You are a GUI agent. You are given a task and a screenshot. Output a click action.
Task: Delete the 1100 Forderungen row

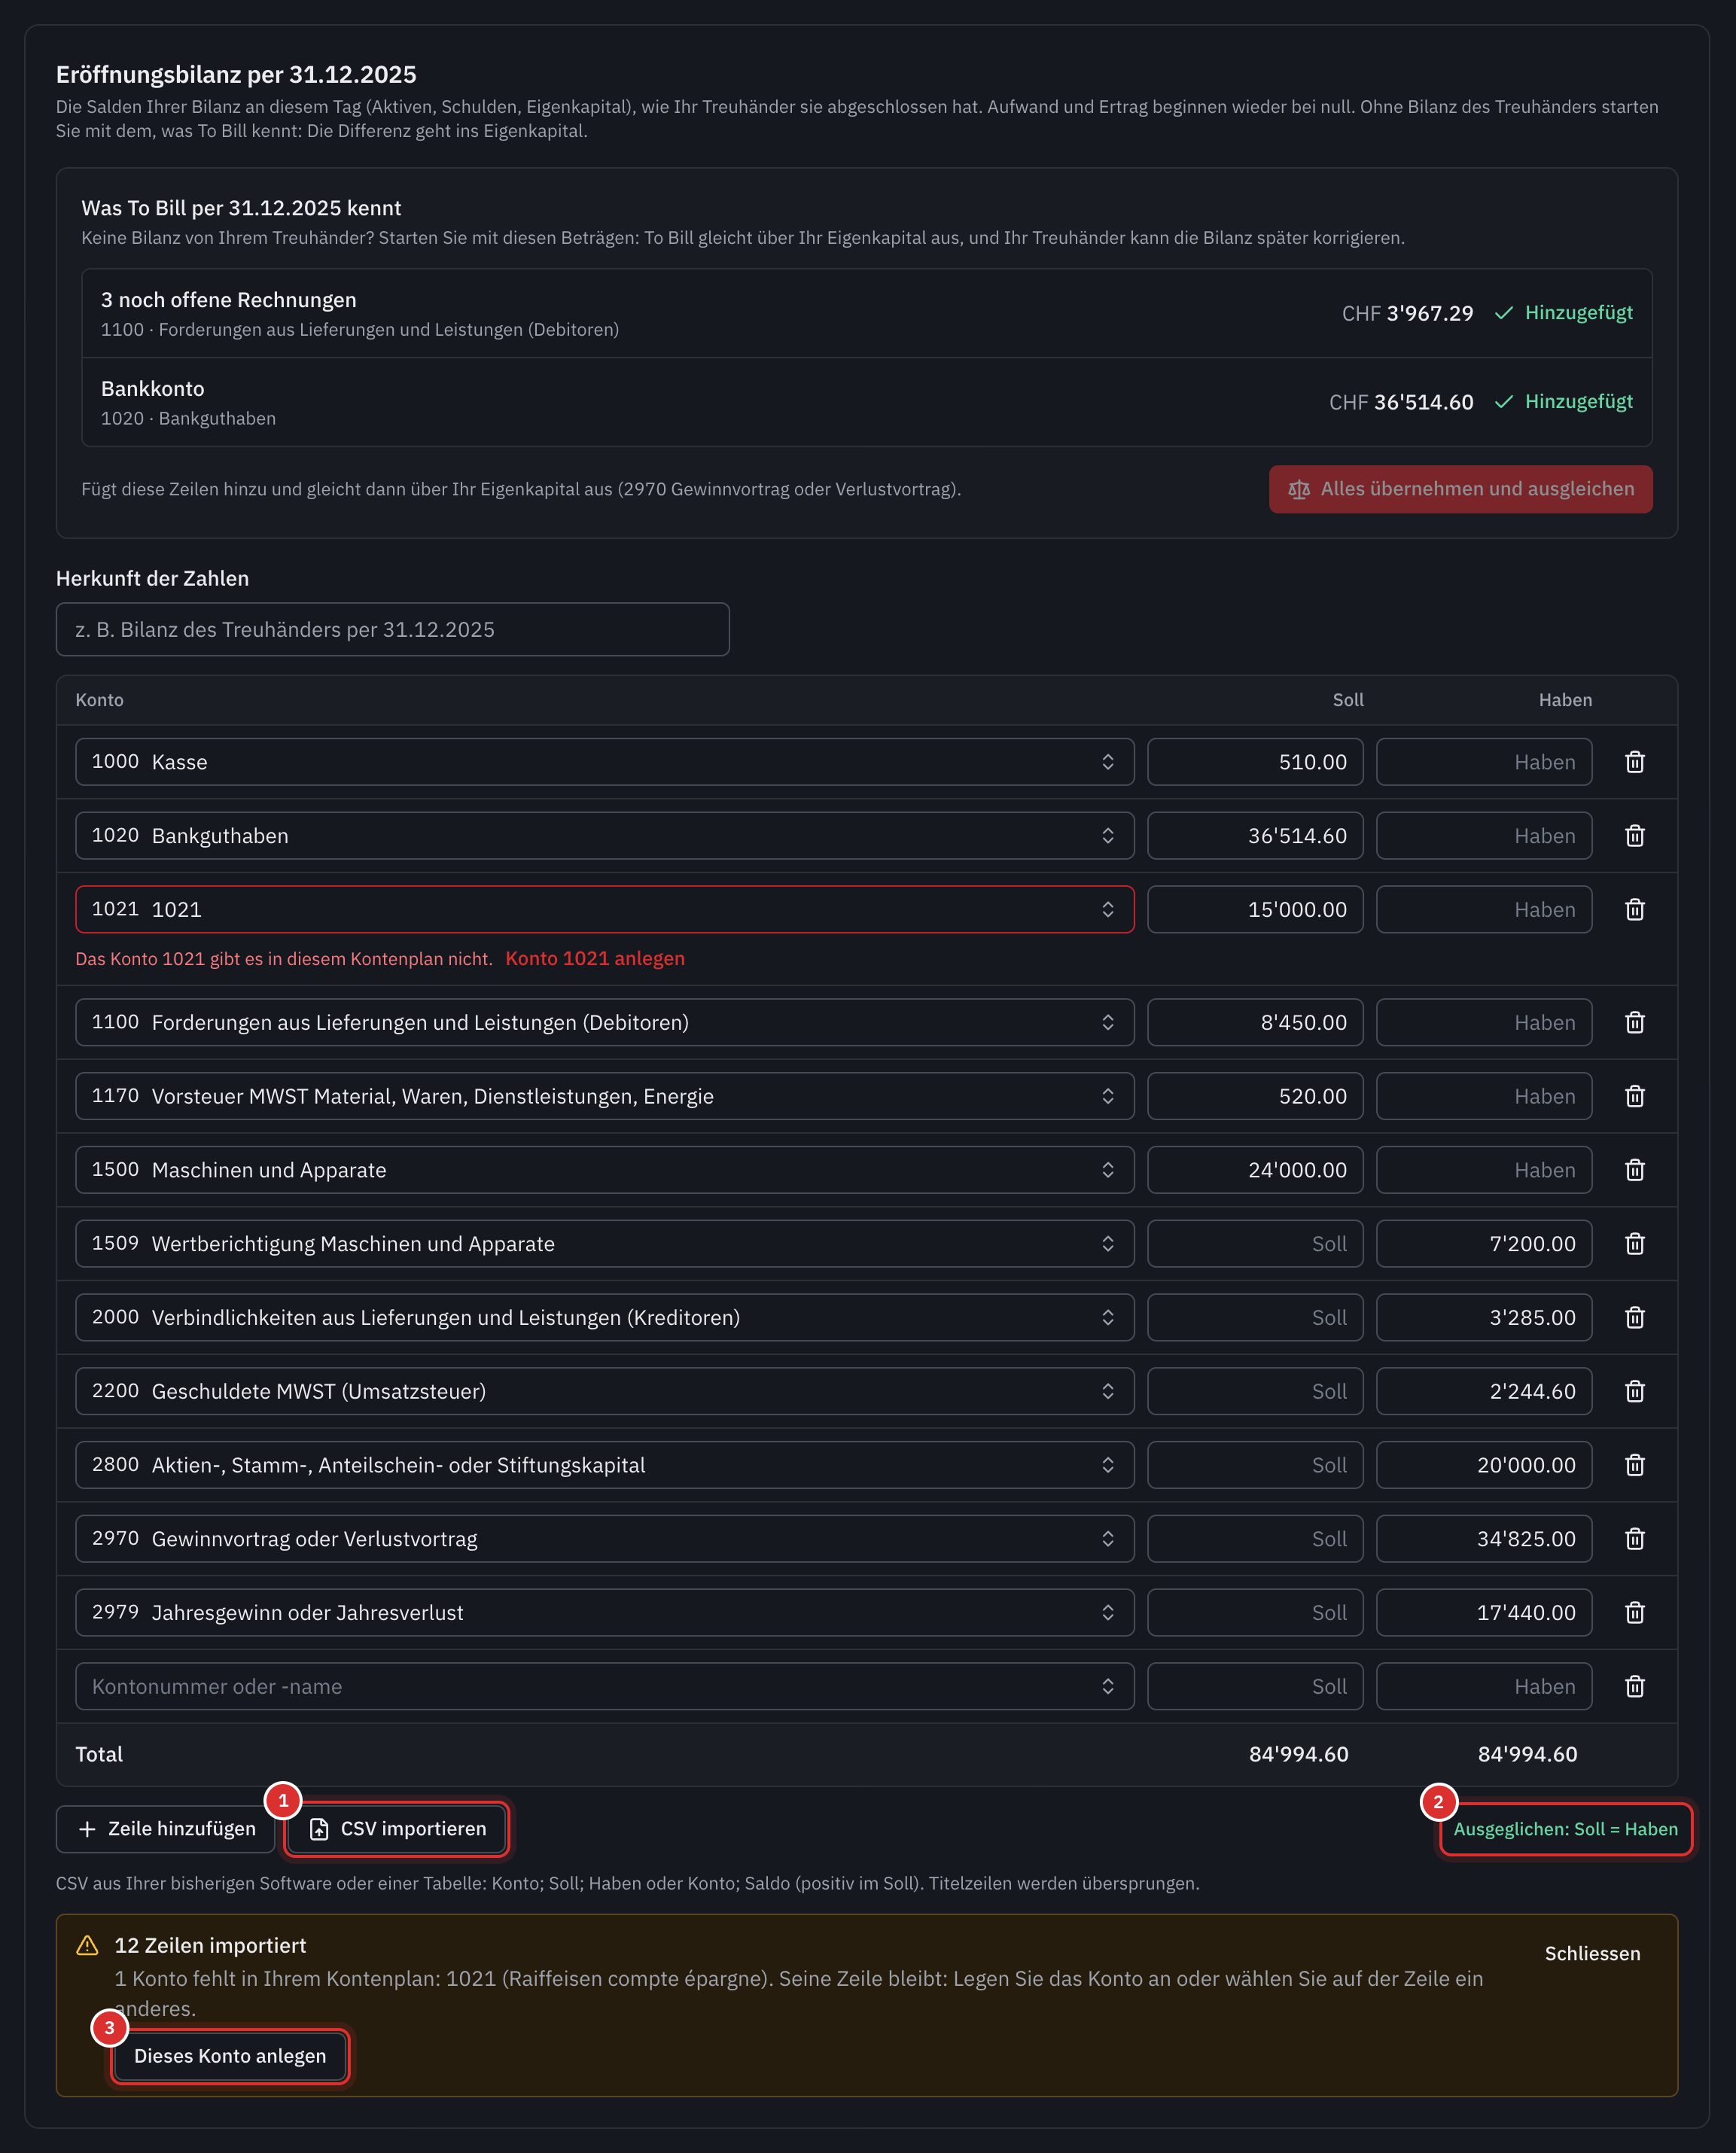click(x=1634, y=1023)
